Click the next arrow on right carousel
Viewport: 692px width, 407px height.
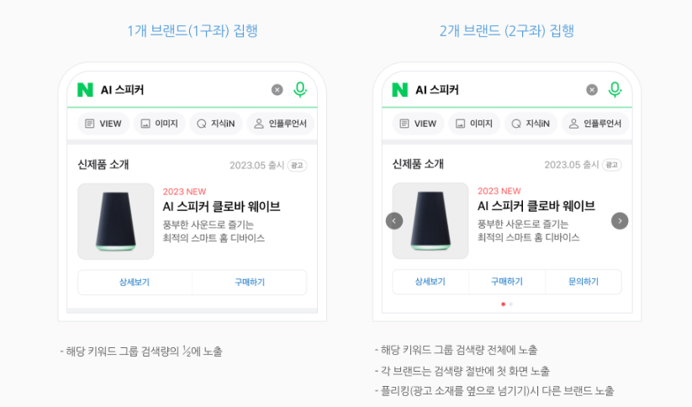(620, 220)
